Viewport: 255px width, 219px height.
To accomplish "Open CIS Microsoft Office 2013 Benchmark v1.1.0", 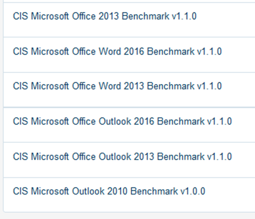I will pos(105,16).
